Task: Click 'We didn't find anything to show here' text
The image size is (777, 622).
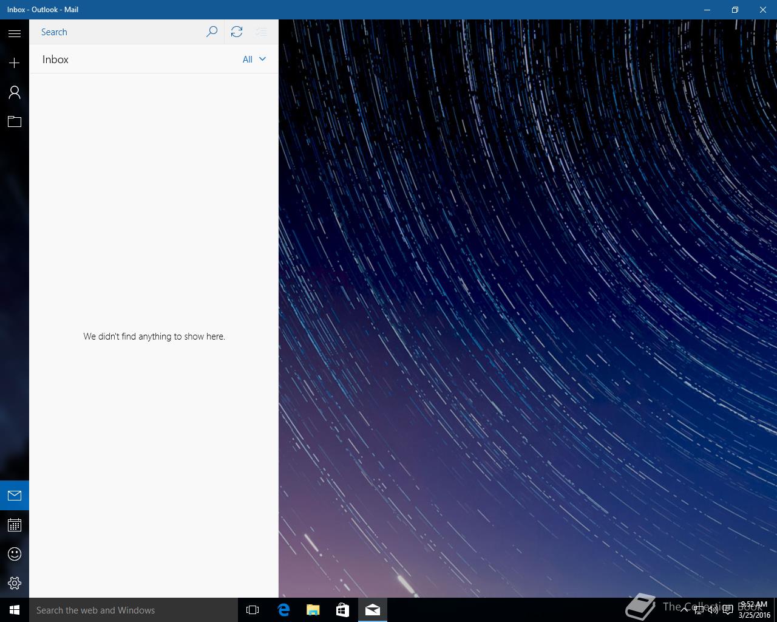Action: (154, 336)
